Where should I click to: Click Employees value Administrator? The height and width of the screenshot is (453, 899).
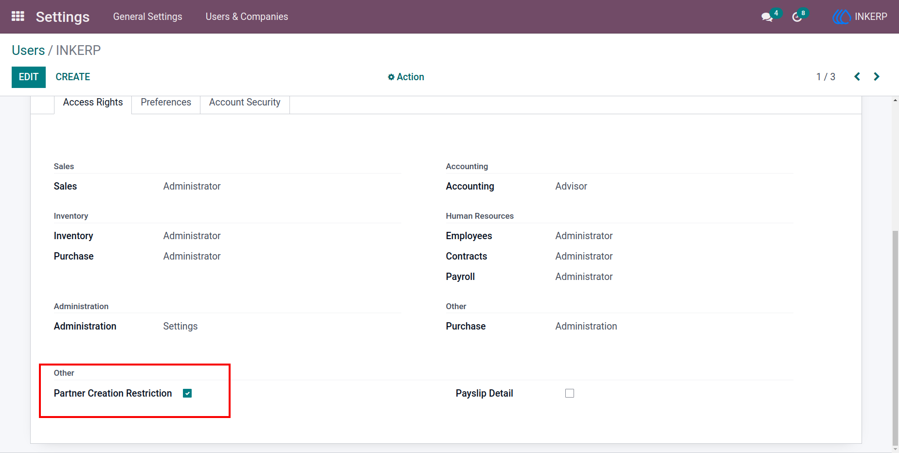coord(584,236)
